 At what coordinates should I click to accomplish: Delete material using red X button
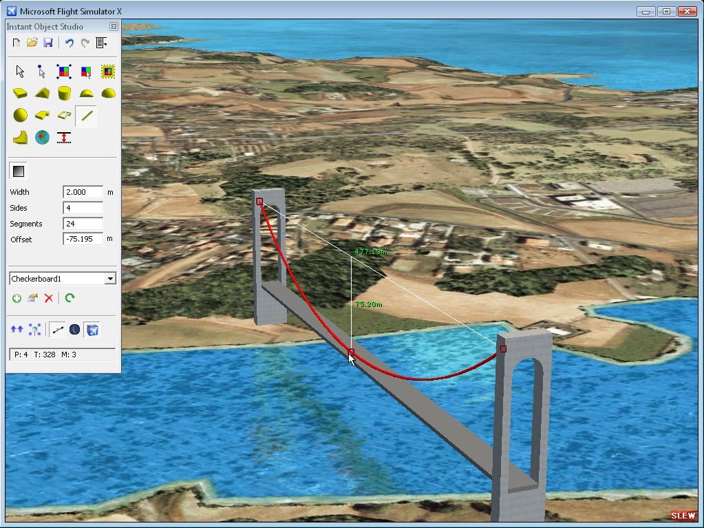click(48, 298)
